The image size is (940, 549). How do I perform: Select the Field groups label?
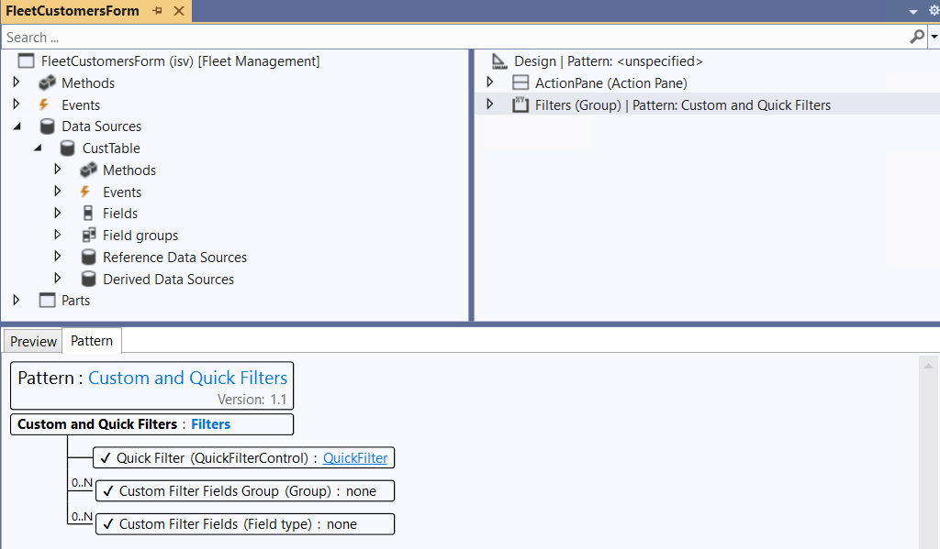[140, 236]
